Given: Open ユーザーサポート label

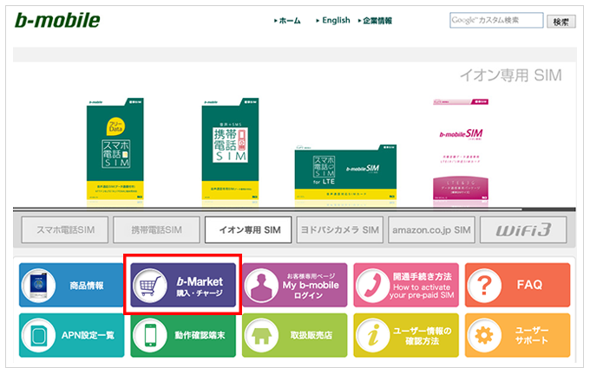Looking at the screenshot, I should click(532, 335).
